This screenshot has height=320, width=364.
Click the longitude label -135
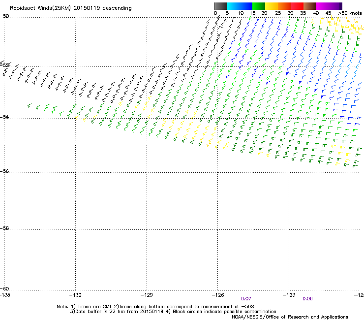point(5,295)
